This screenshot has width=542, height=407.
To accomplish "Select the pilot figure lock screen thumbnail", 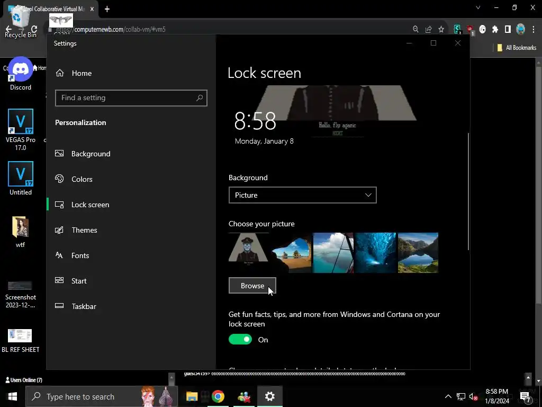I will pos(249,253).
